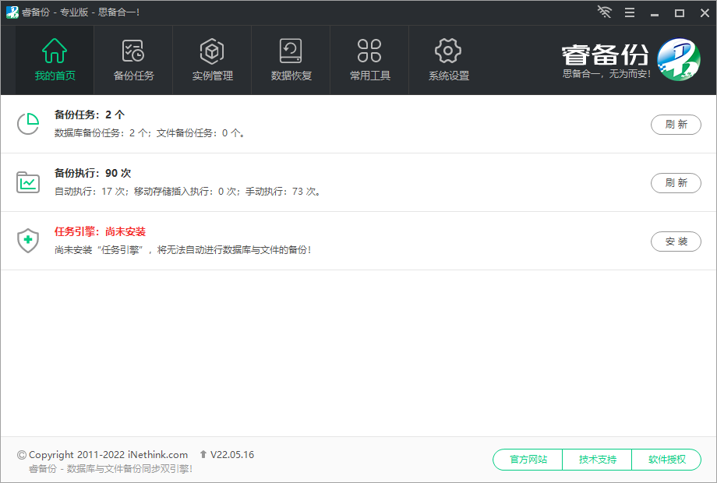This screenshot has height=483, width=717.
Task: Install the 任务引擎 task engine
Action: pos(676,241)
